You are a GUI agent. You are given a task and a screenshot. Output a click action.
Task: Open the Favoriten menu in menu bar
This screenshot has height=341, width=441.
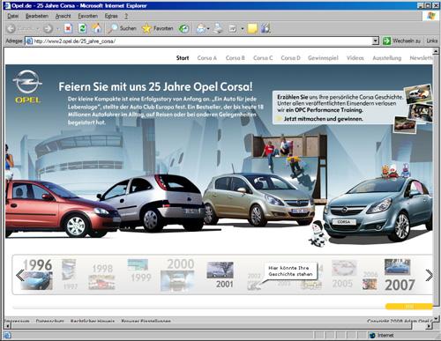88,16
